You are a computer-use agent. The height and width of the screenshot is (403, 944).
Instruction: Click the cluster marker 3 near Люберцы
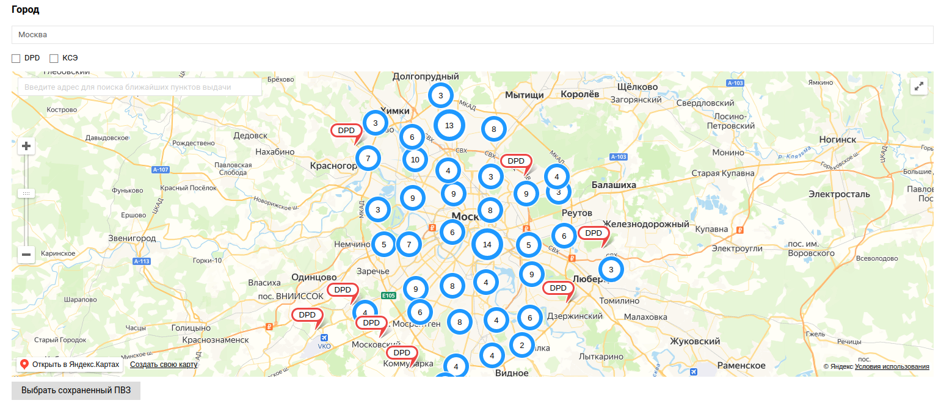click(611, 269)
